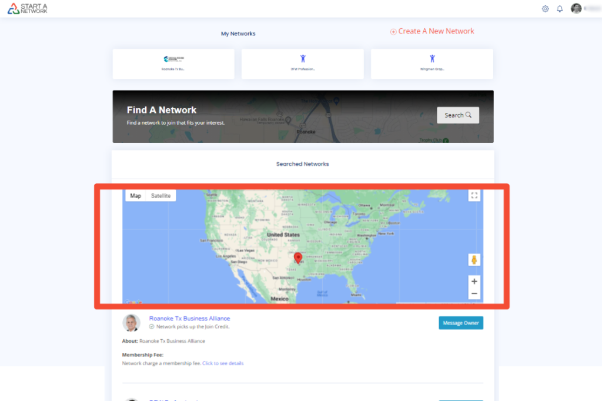Click Create A New Network link

[x=432, y=31]
